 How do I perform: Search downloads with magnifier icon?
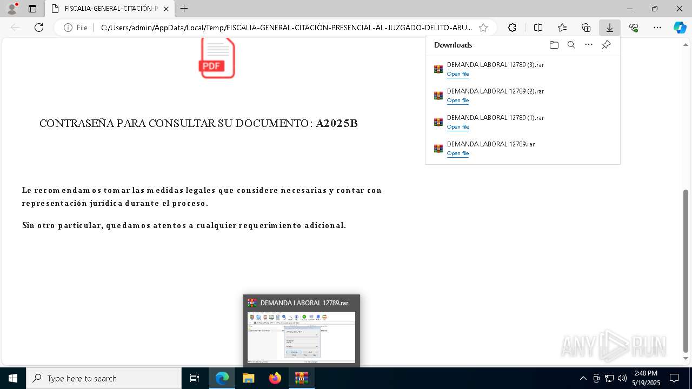[x=571, y=45]
